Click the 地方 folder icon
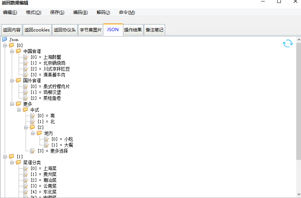Image resolution: width=301 pixels, height=198 pixels. (x=40, y=133)
